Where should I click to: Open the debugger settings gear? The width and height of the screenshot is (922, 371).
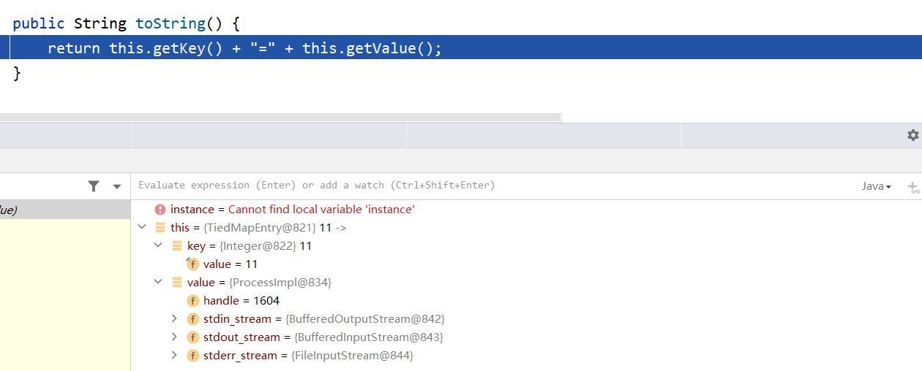click(912, 135)
